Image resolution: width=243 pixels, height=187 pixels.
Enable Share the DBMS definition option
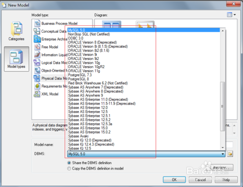(x=69, y=163)
